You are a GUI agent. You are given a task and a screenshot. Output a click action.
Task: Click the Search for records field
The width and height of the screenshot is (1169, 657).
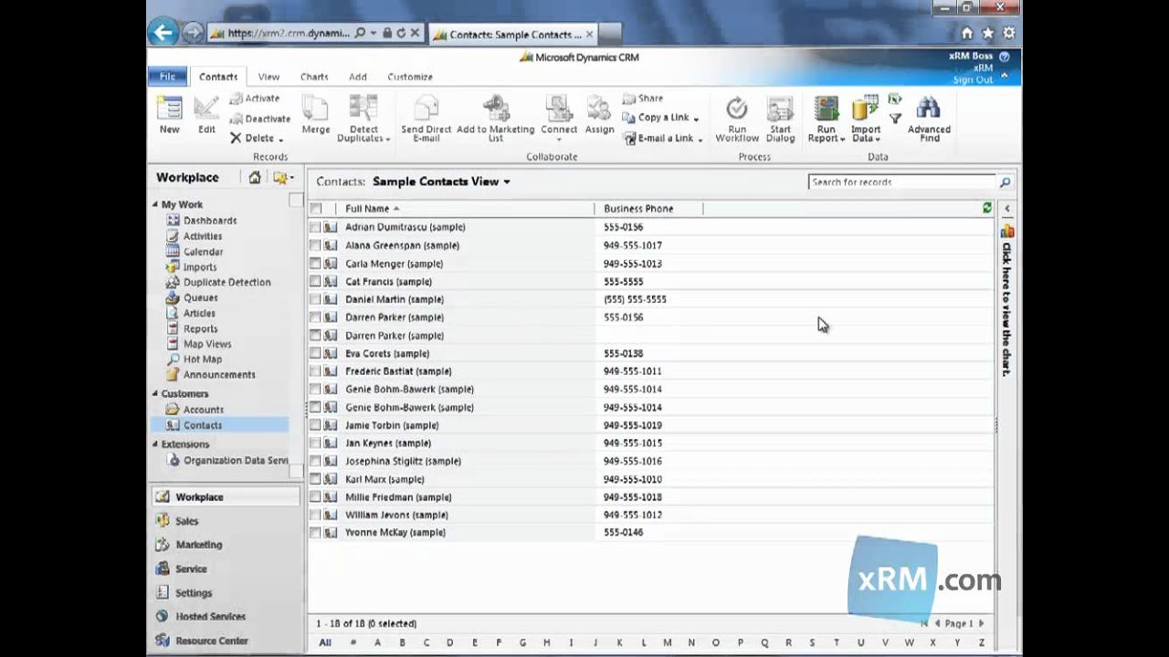coord(901,182)
